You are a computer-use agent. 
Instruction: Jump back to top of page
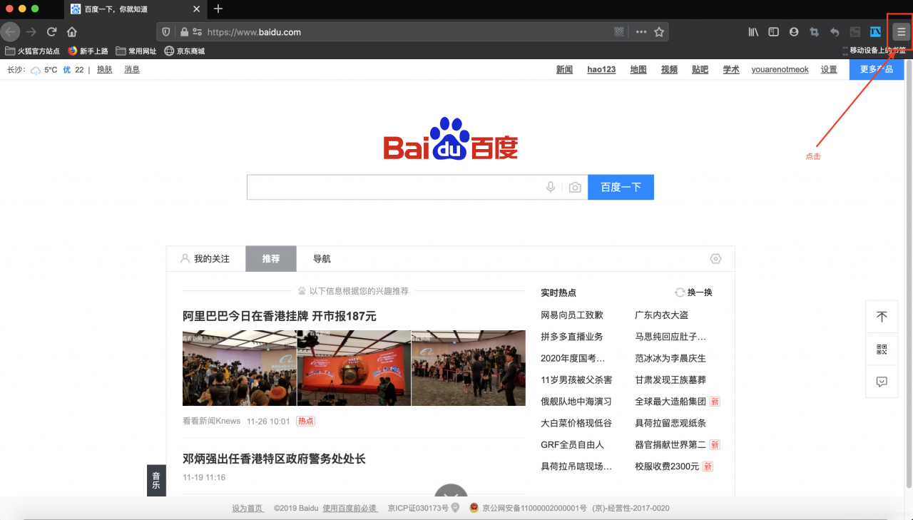pos(882,317)
